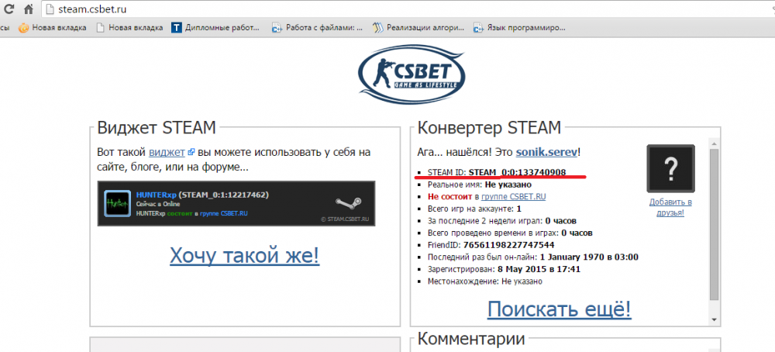Go to the browser home page

(28, 10)
